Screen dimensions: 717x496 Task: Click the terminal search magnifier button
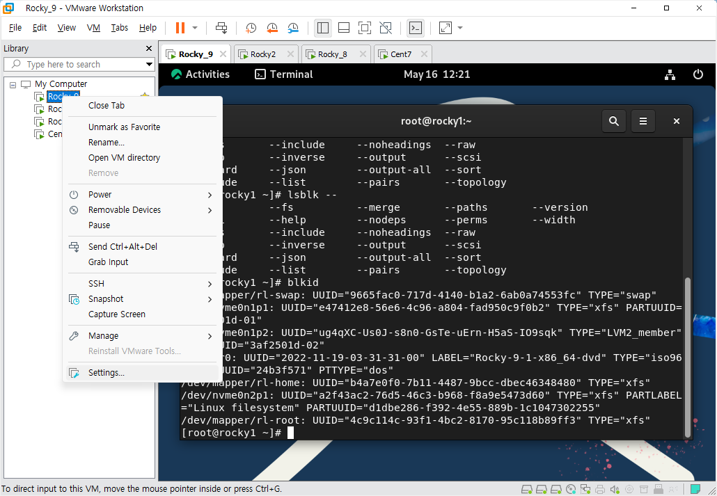point(614,121)
